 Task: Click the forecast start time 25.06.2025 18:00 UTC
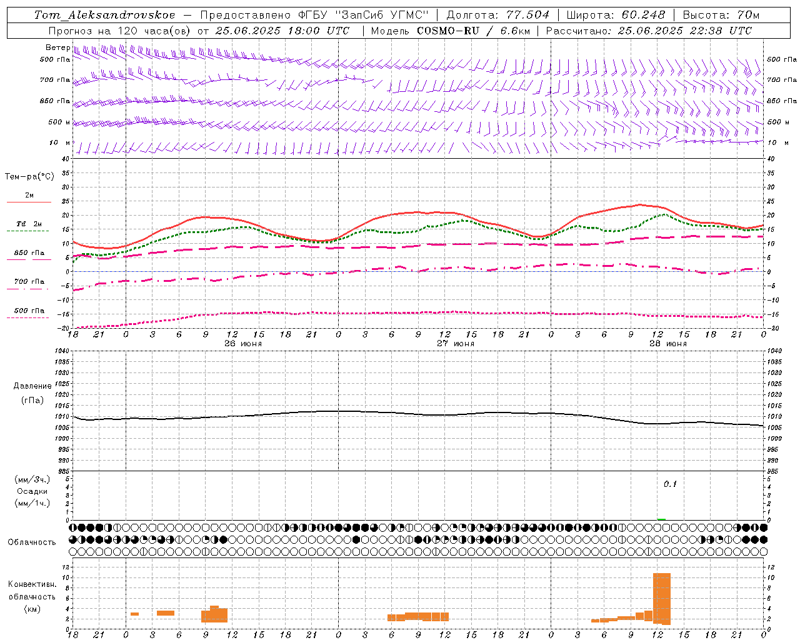coord(282,31)
